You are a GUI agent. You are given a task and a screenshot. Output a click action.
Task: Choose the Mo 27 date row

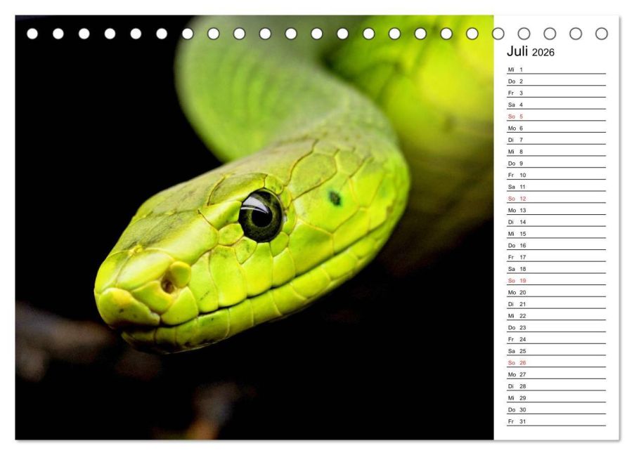(x=555, y=374)
